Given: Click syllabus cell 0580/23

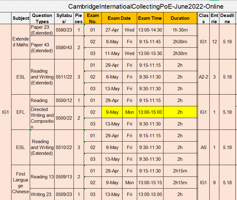Looking at the screenshot, I should coord(64,30).
